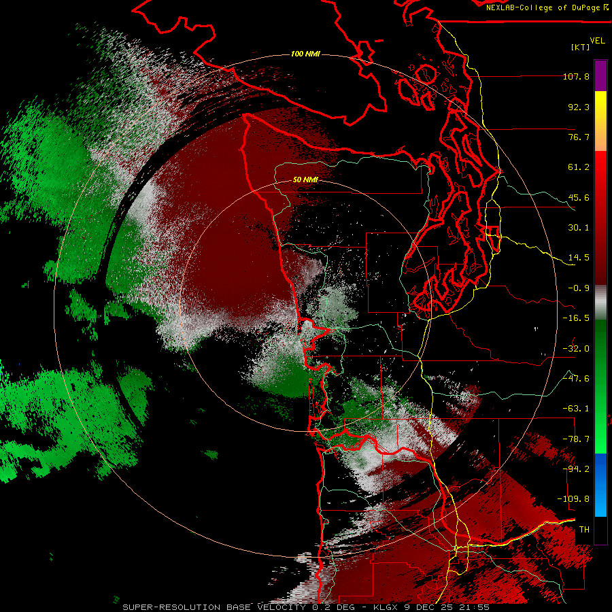The width and height of the screenshot is (612, 612).
Task: Select the 76.7 legend value
Action: [579, 137]
